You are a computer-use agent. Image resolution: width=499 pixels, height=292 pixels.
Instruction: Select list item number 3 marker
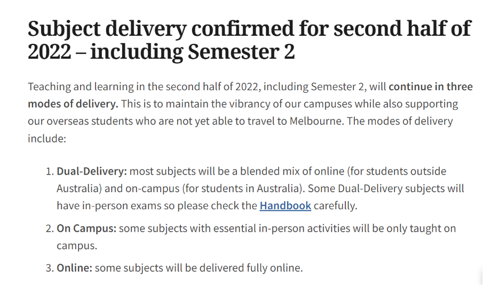[50, 268]
